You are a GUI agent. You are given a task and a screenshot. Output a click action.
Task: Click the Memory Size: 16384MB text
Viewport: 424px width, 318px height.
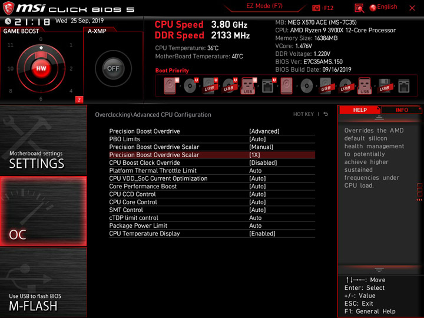tap(306, 38)
